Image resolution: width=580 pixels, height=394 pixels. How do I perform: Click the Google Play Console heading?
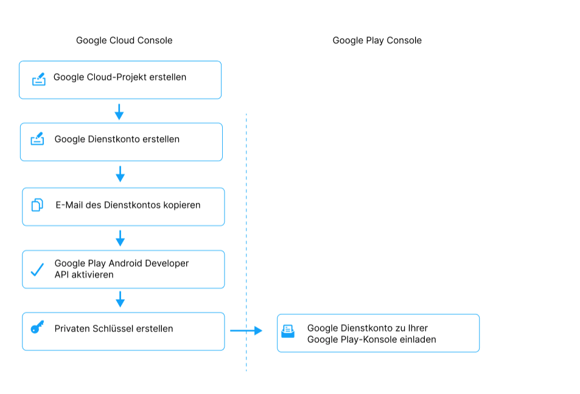pos(377,40)
